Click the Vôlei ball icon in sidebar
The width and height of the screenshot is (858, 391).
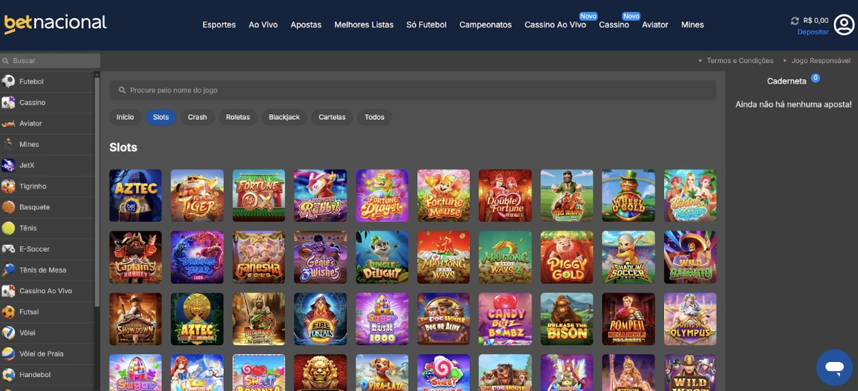(8, 333)
